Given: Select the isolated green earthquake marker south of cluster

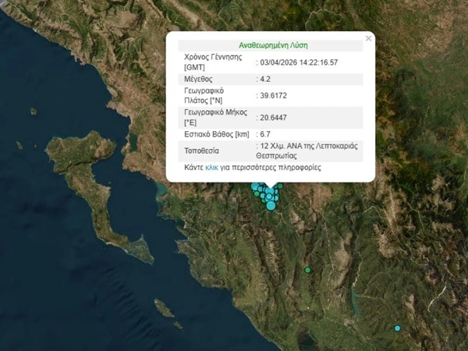Looking at the screenshot, I should pos(308,270).
